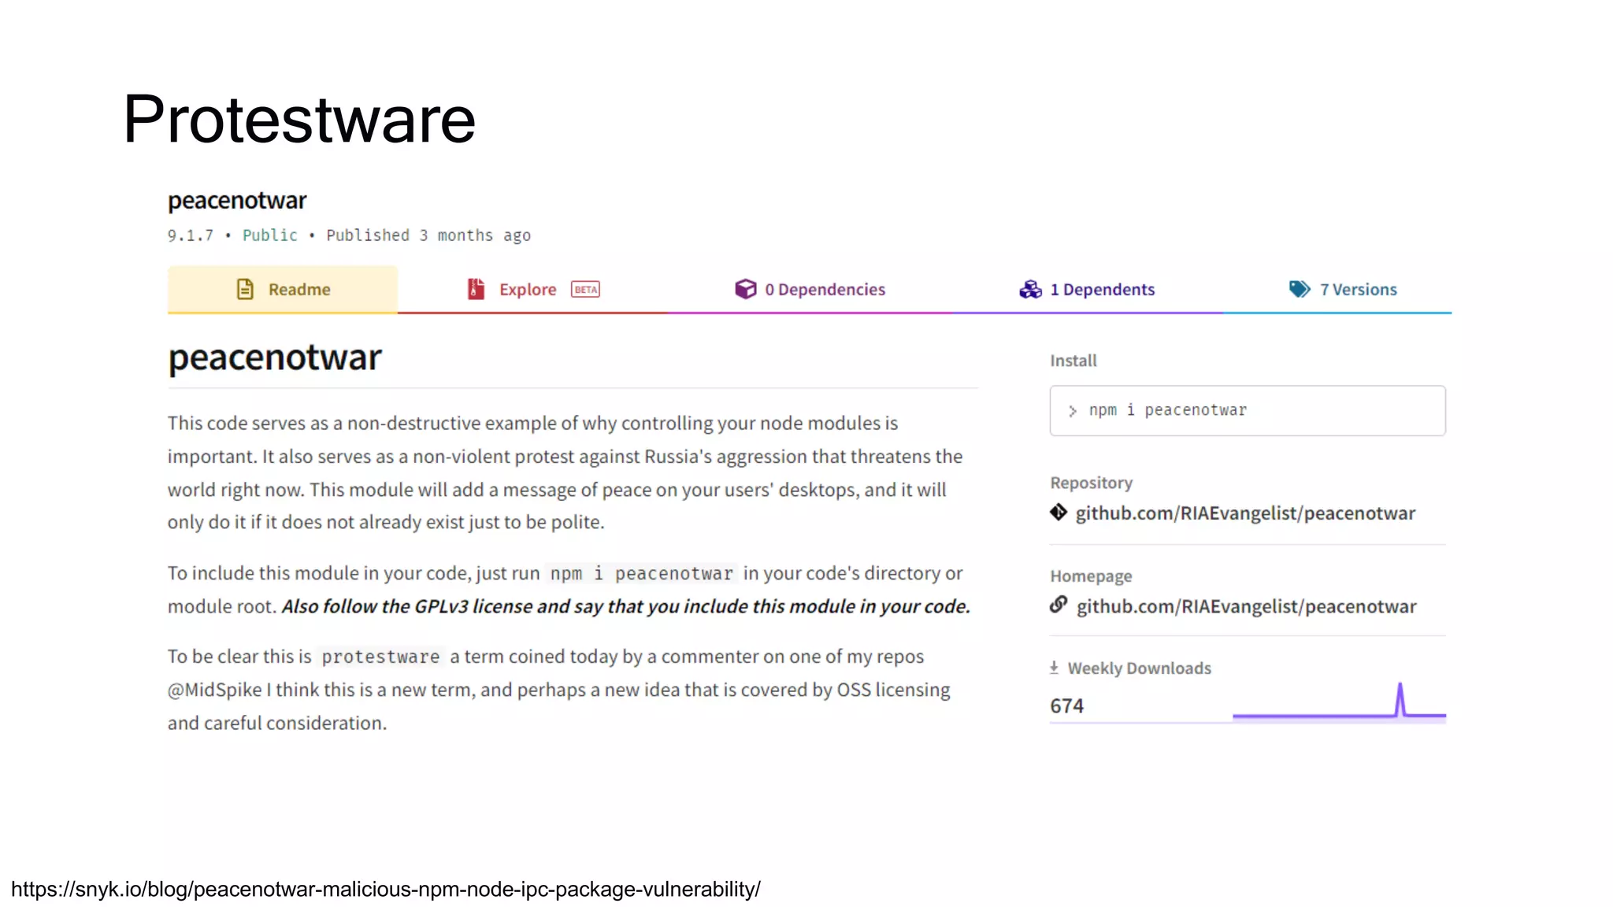The width and height of the screenshot is (1613, 907).
Task: Click the weekly downloads count 674
Action: pyautogui.click(x=1066, y=705)
